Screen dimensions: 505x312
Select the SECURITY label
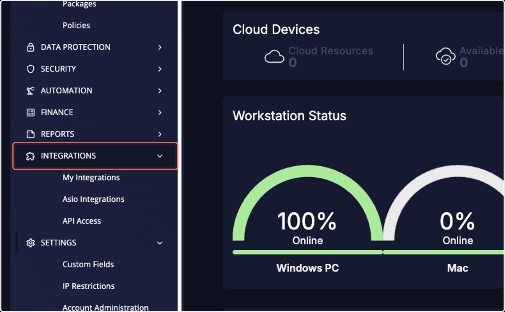(58, 69)
